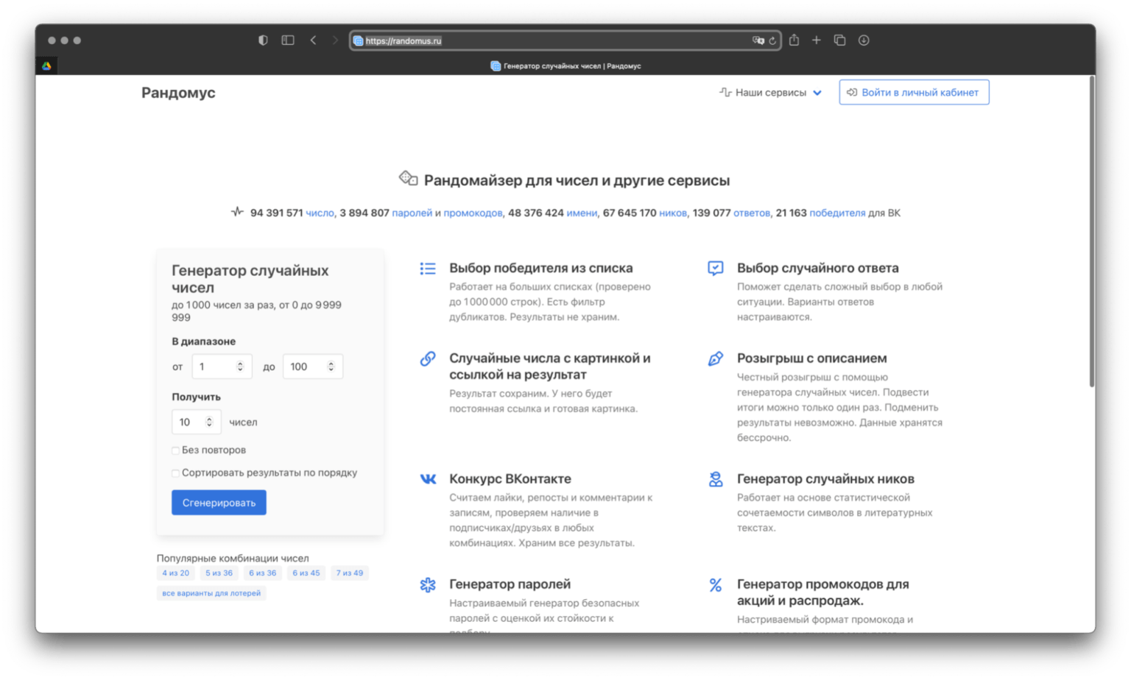
Task: Show the tab overview icon
Action: [x=839, y=40]
